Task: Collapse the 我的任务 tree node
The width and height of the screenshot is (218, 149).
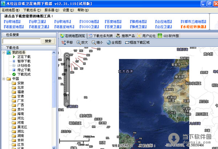Action: pyautogui.click(x=4, y=52)
